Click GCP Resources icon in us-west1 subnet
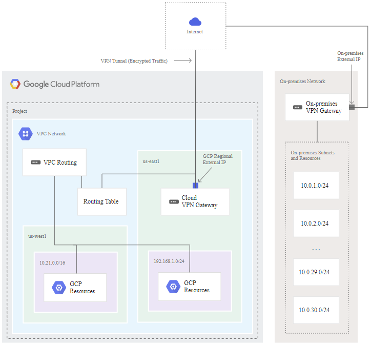This screenshot has height=344, width=371. tap(59, 288)
